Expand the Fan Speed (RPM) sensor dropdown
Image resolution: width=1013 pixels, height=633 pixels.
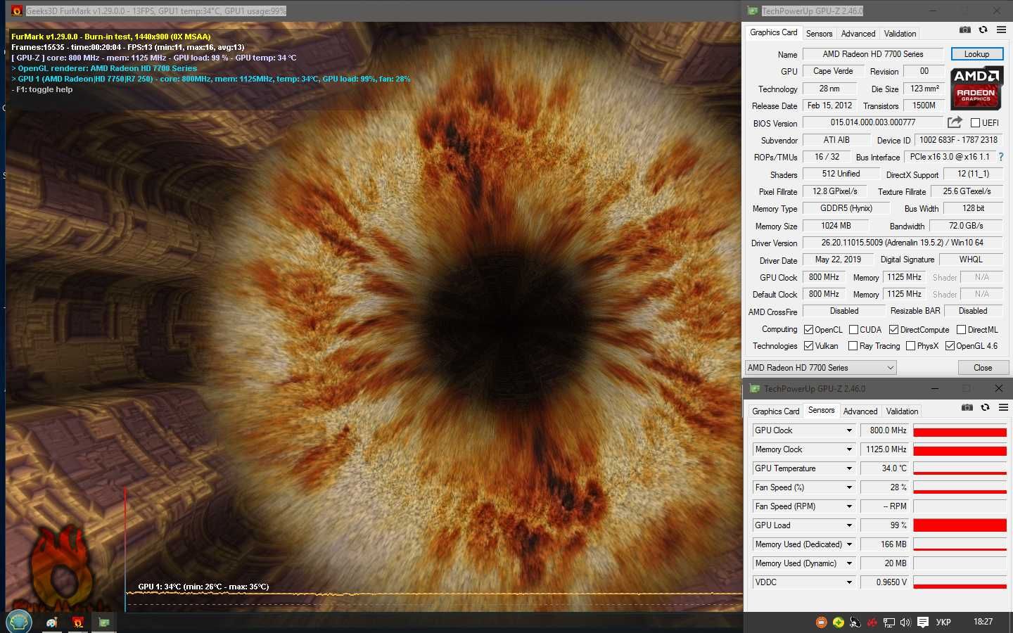[x=849, y=506]
